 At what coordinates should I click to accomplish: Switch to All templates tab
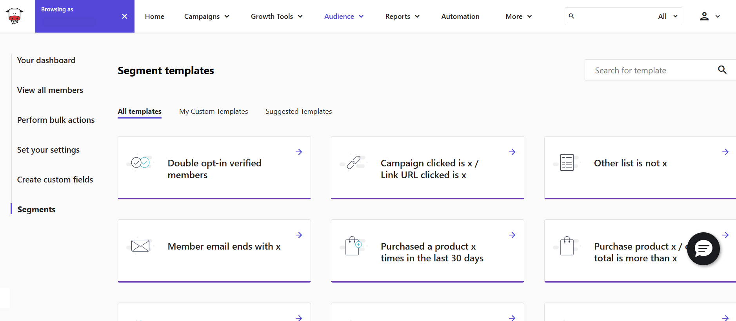140,111
